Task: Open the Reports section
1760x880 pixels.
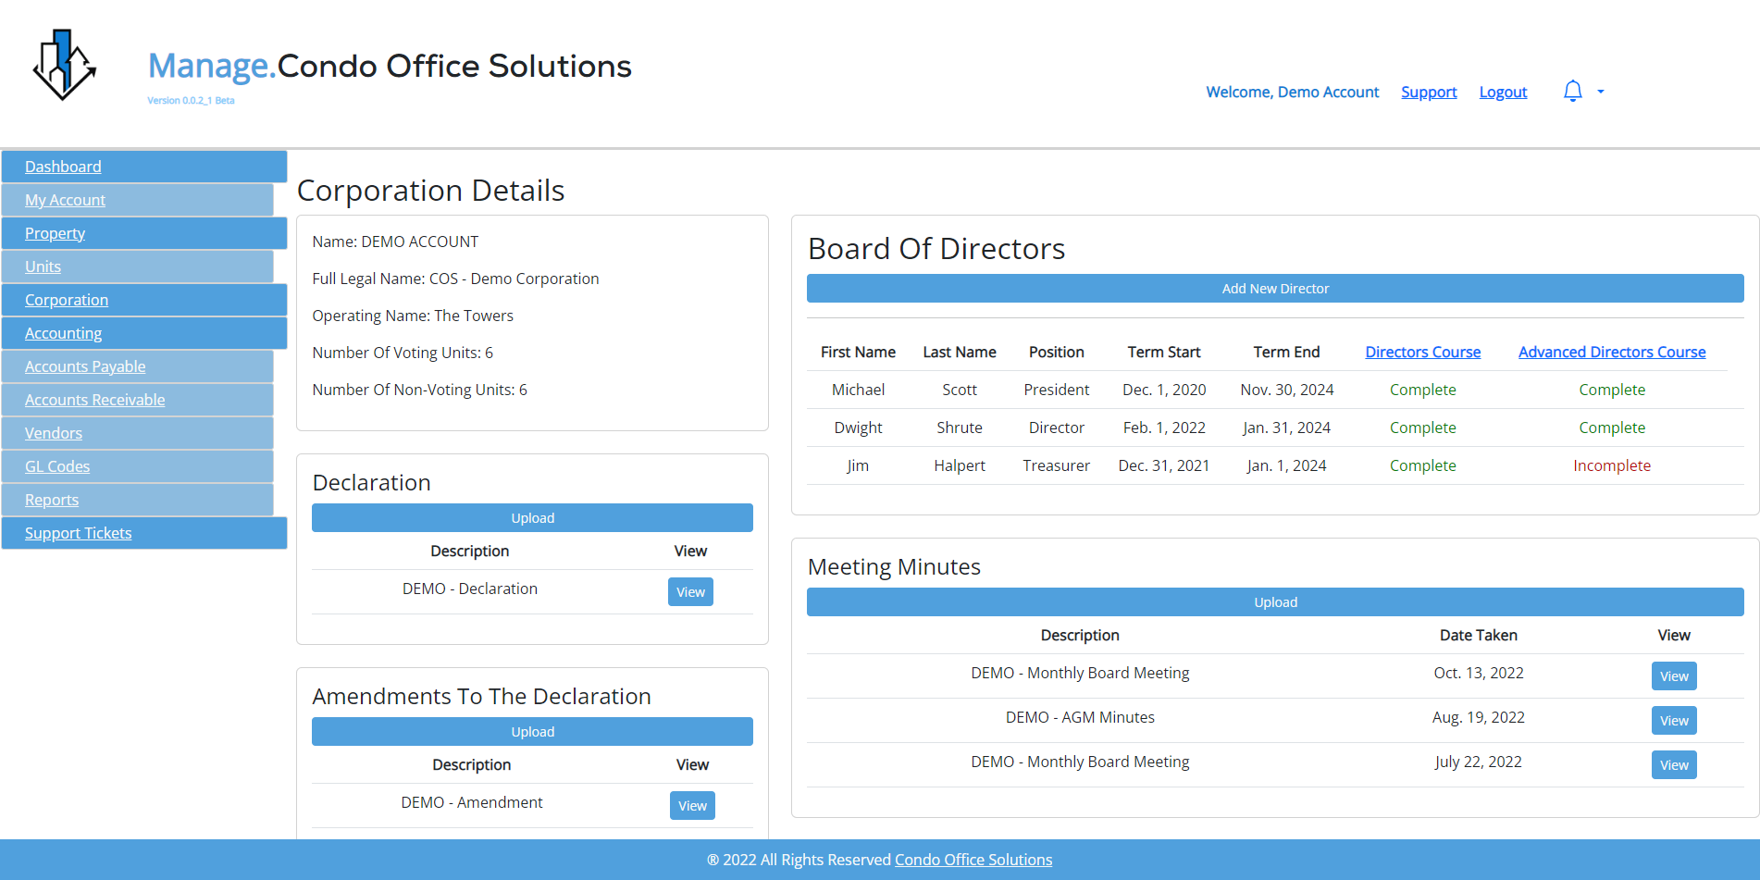Action: [x=52, y=499]
